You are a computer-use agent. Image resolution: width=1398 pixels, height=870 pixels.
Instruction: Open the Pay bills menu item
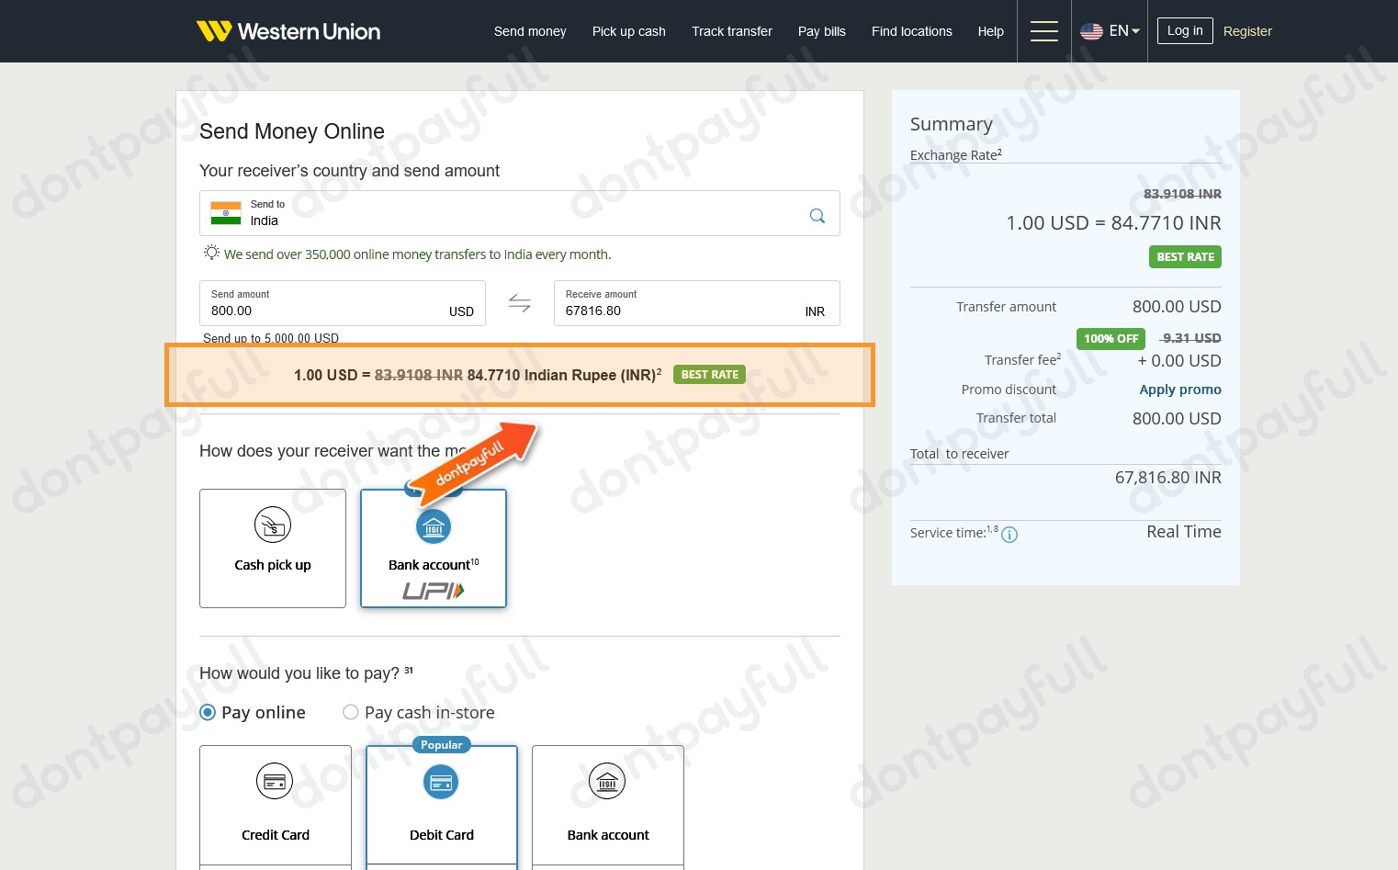pos(822,31)
